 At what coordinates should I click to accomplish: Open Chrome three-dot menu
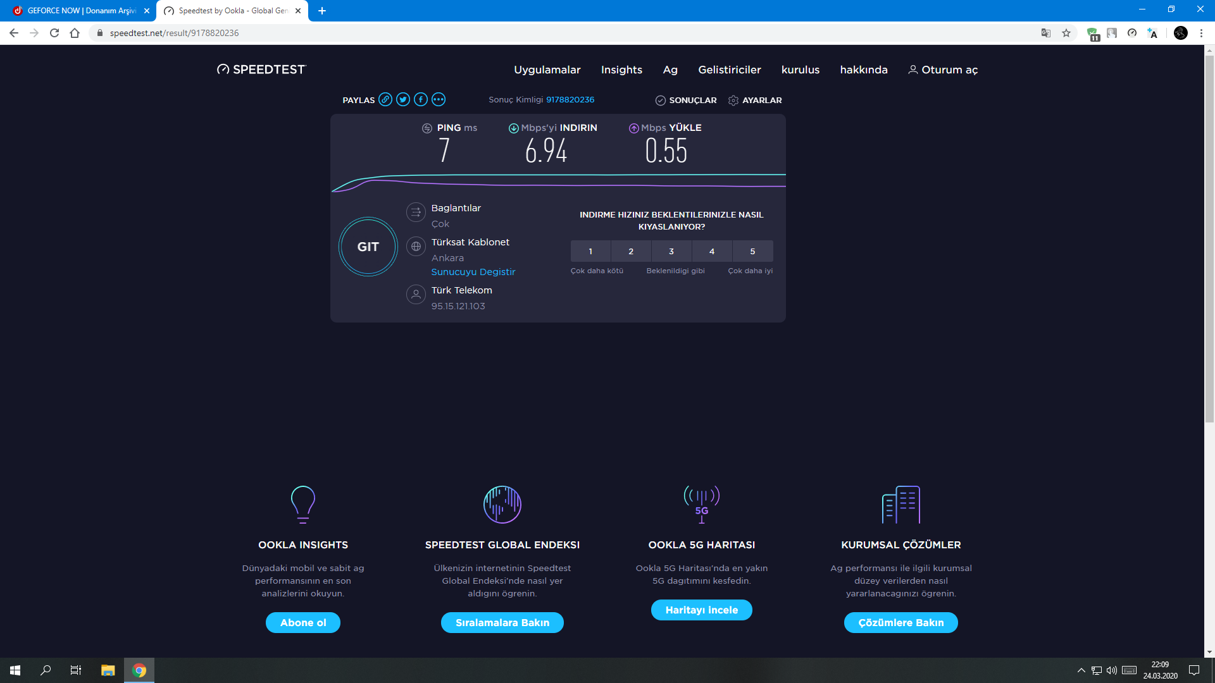tap(1201, 33)
